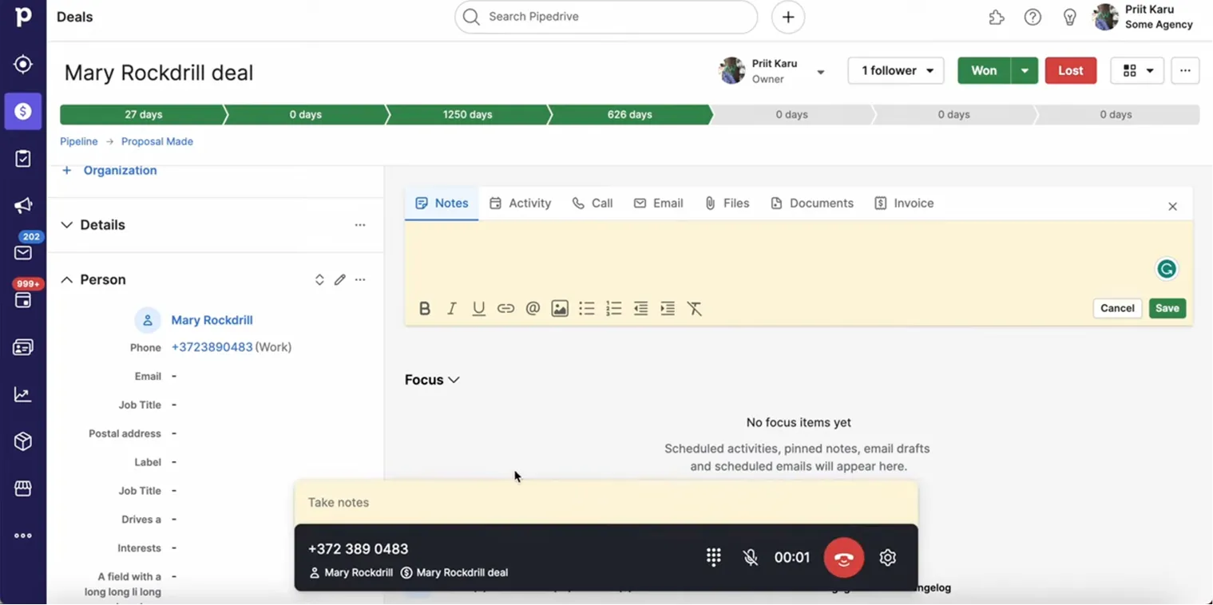
Task: Switch to the Files tab
Action: [727, 204]
